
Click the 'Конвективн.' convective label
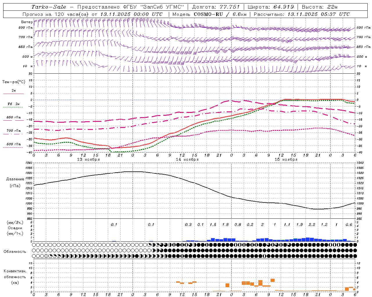click(15, 271)
